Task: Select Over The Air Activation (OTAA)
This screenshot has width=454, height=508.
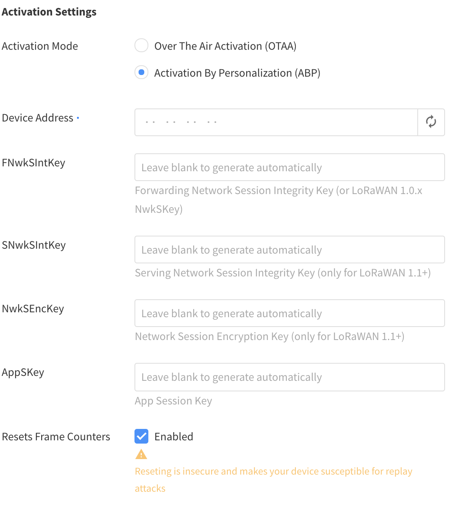Action: pyautogui.click(x=141, y=46)
